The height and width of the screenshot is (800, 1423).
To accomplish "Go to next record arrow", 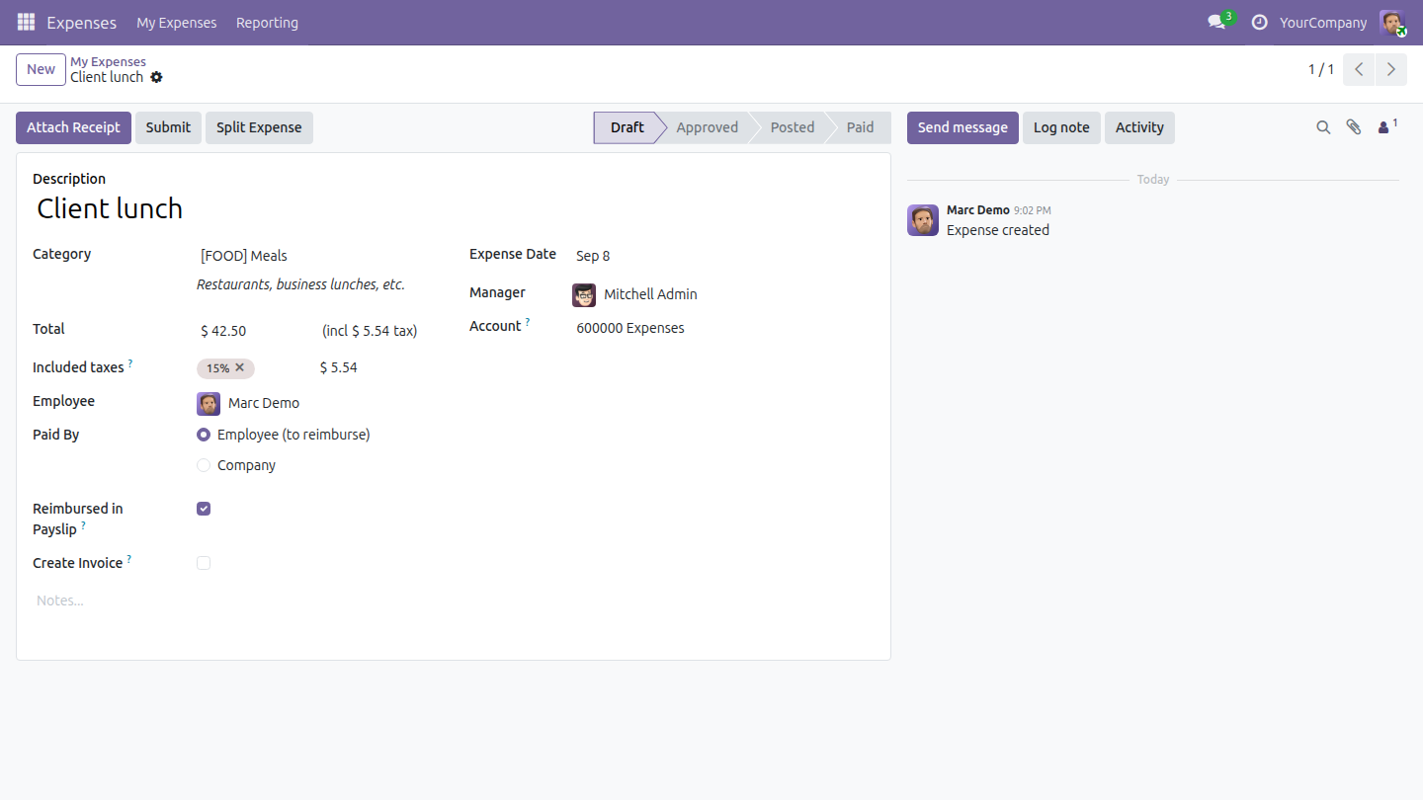I will pos(1391,69).
